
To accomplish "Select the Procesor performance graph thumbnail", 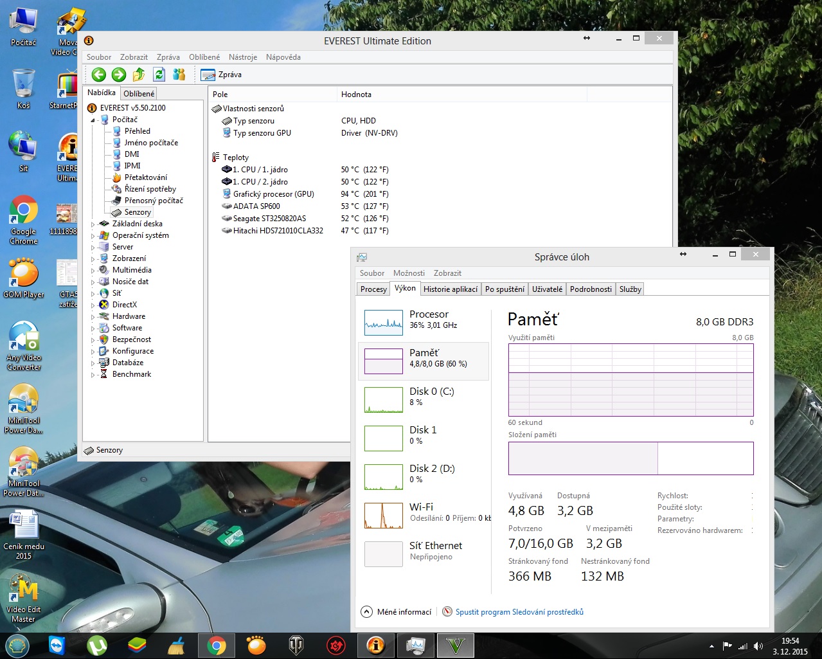I will coord(384,323).
